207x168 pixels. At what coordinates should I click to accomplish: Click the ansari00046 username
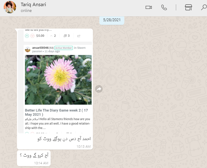tap(40, 48)
